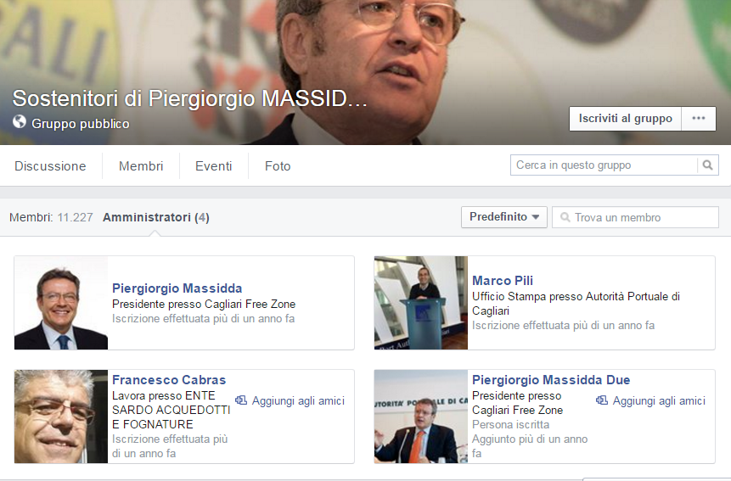731x481 pixels.
Task: Click add-friend icon for Piergiorgio Massidda Due
Action: pyautogui.click(x=602, y=400)
